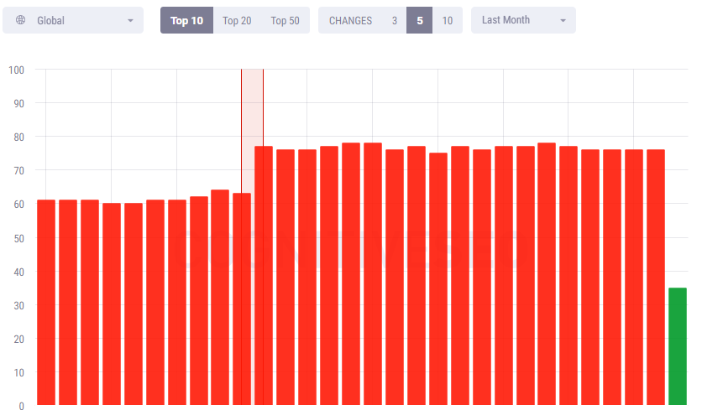
Task: Select the Top 10 option
Action: point(186,20)
